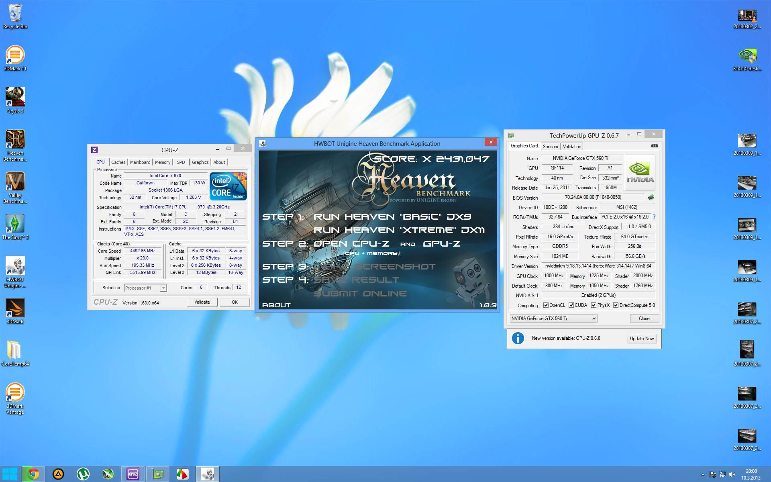Toggle the CUDA checkbox in GPU-Z
The image size is (771, 482).
coord(571,305)
